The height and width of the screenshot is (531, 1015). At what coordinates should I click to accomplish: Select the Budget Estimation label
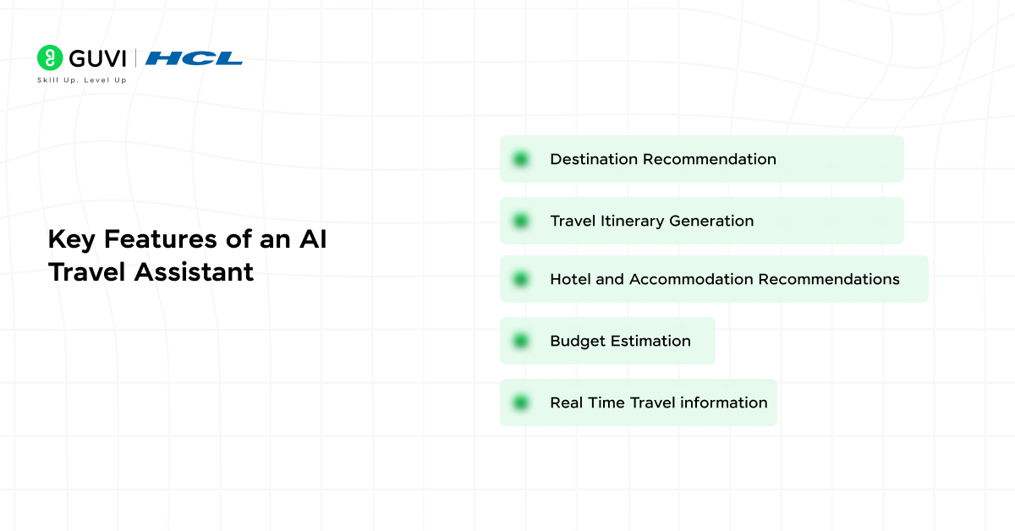[620, 341]
